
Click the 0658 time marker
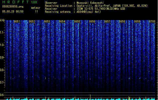point(122,21)
